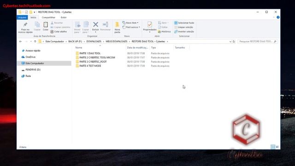Navigate to MEUS DOWNLOADS breadcrumb
Viewport: 295px width, 166px height.
[x=117, y=41]
